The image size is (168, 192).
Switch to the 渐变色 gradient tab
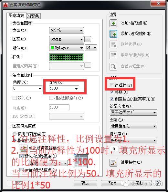pos(33,16)
